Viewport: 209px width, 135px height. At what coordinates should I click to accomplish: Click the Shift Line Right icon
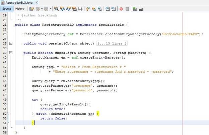[114, 9]
